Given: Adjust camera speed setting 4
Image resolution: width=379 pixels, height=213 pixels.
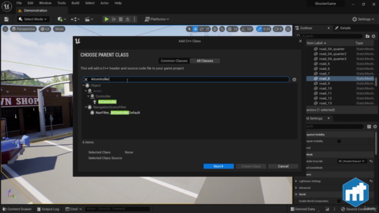Looking at the screenshot, I should (278, 29).
